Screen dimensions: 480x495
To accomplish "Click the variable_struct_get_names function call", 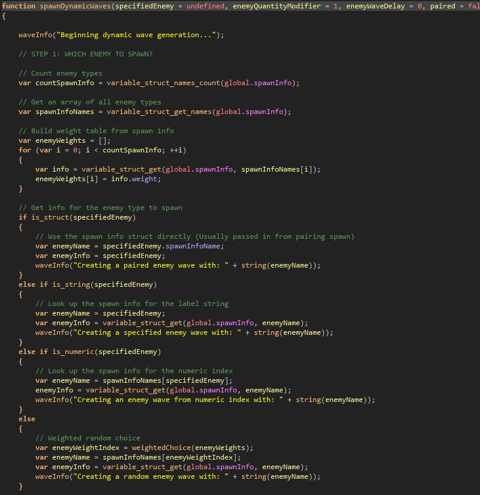I will tap(158, 112).
